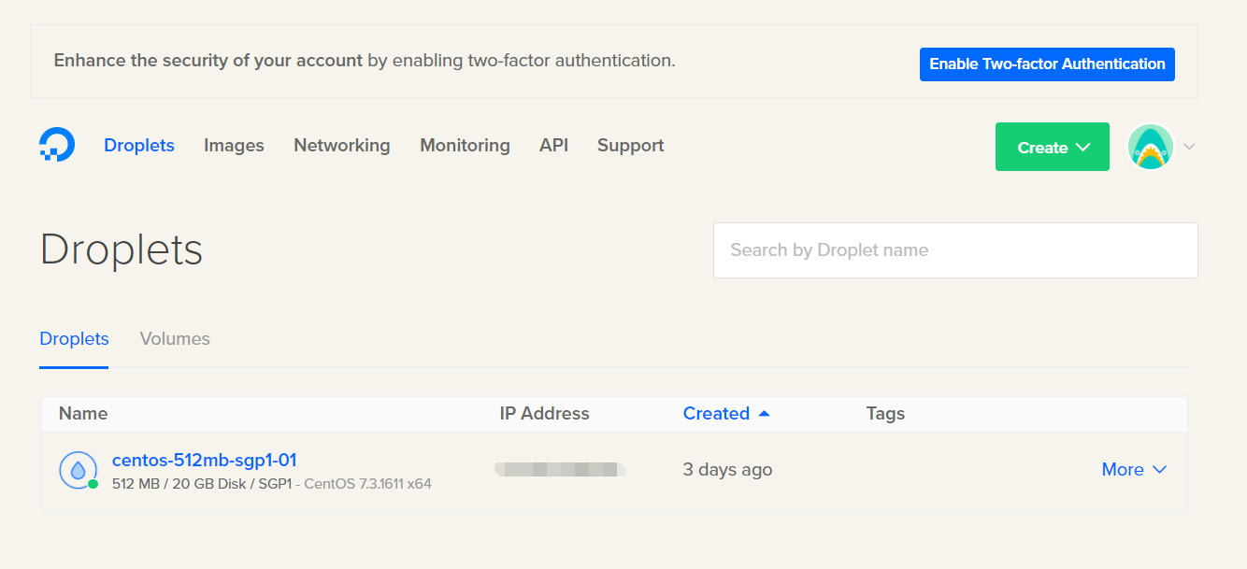Click the Created sort arrow icon
This screenshot has height=569, width=1247.
(764, 413)
